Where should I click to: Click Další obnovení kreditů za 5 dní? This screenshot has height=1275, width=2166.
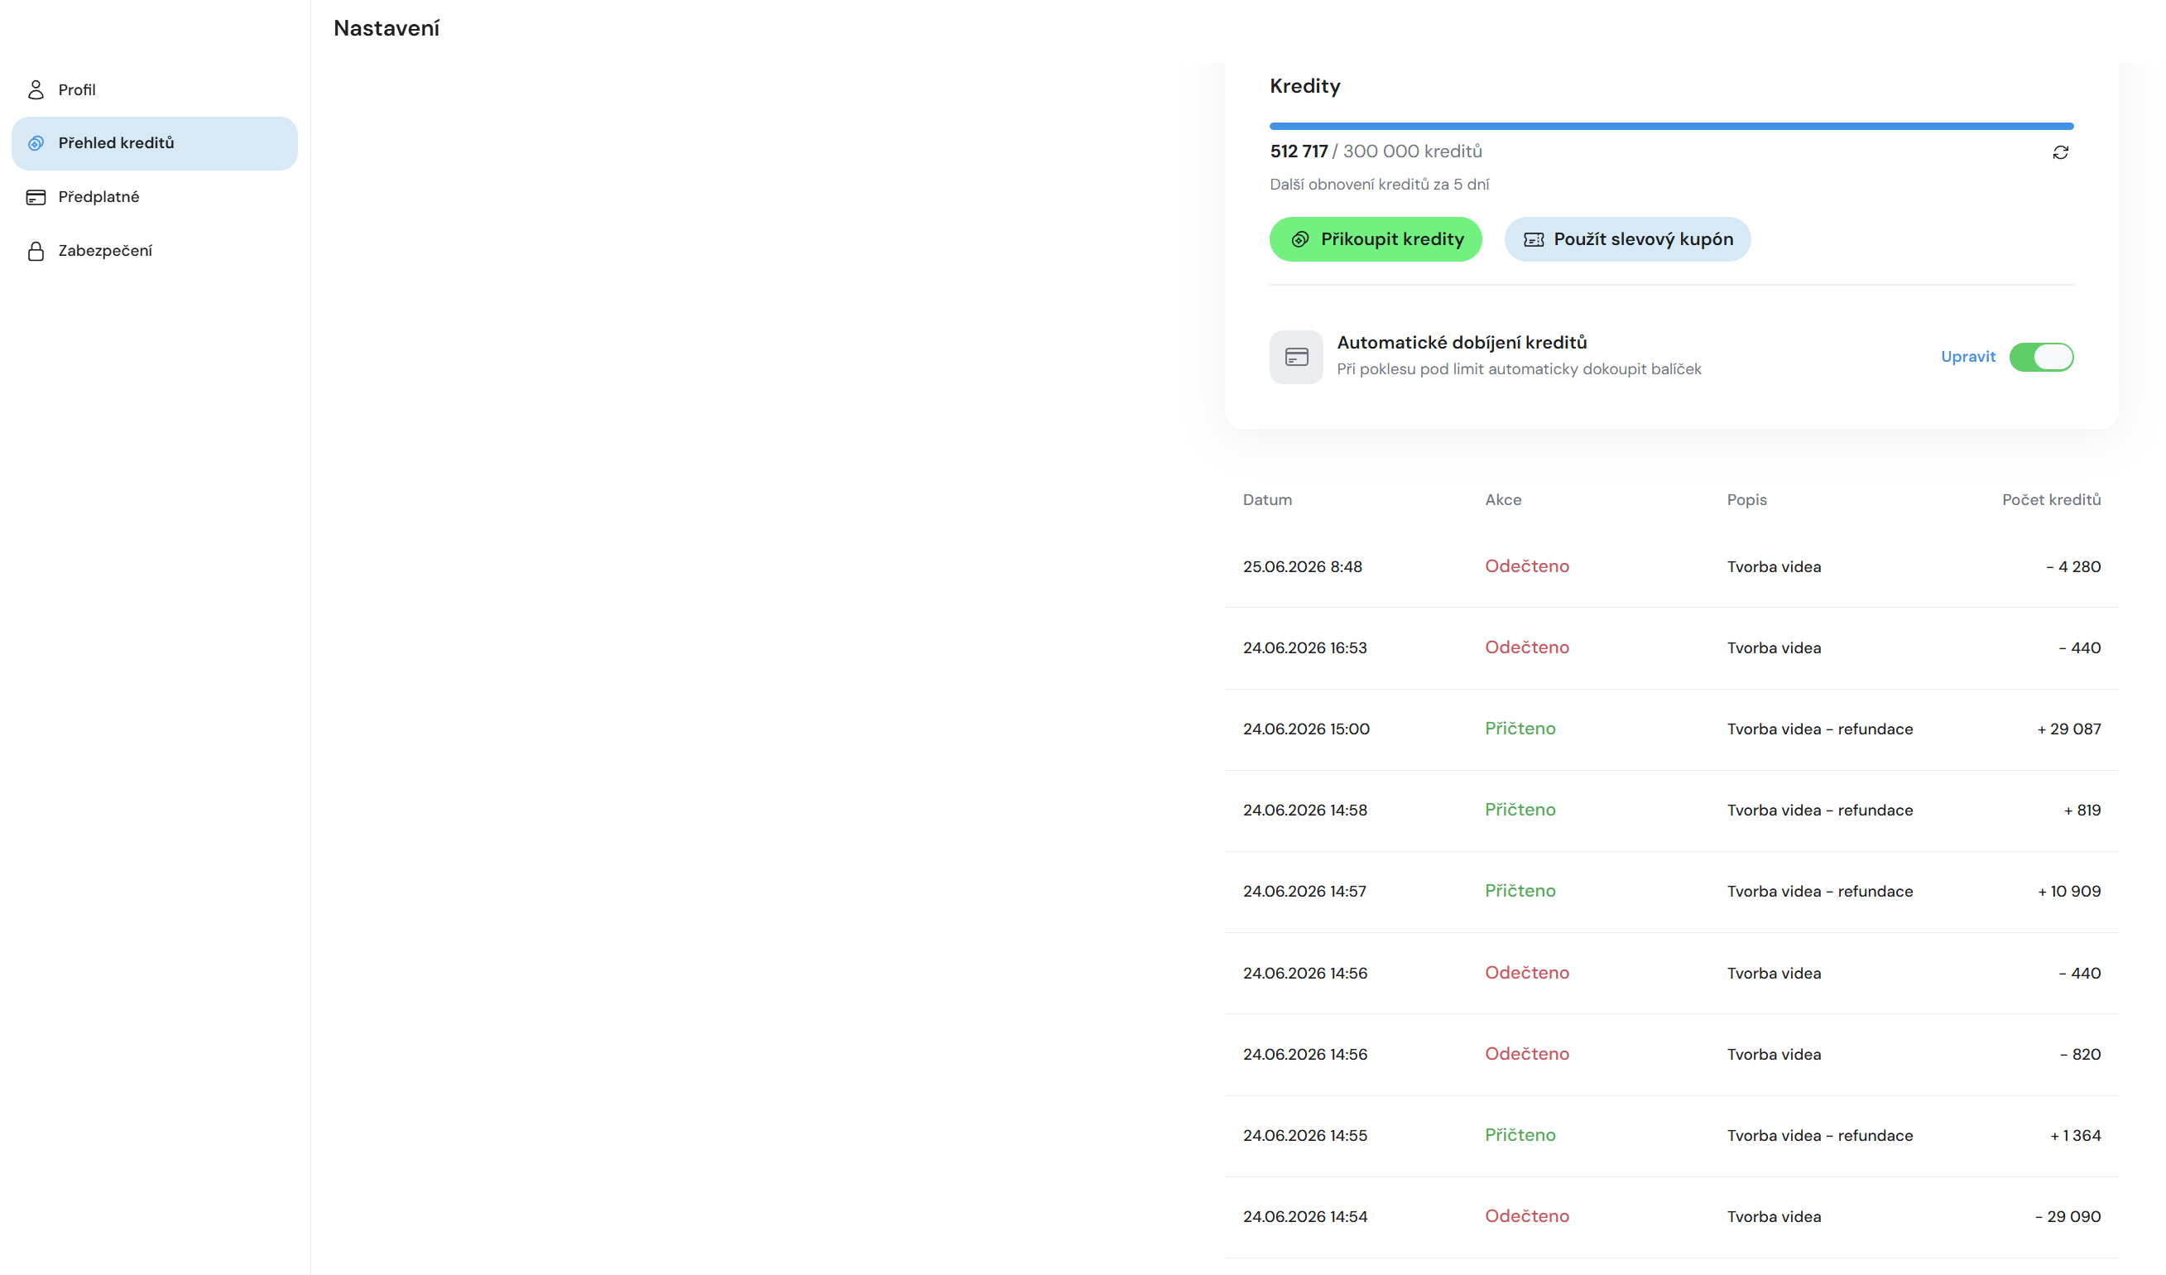pyautogui.click(x=1379, y=184)
